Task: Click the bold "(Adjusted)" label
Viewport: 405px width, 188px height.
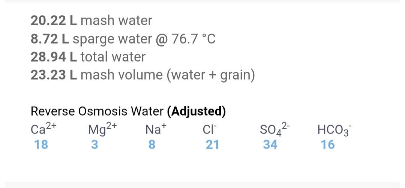Action: click(196, 111)
